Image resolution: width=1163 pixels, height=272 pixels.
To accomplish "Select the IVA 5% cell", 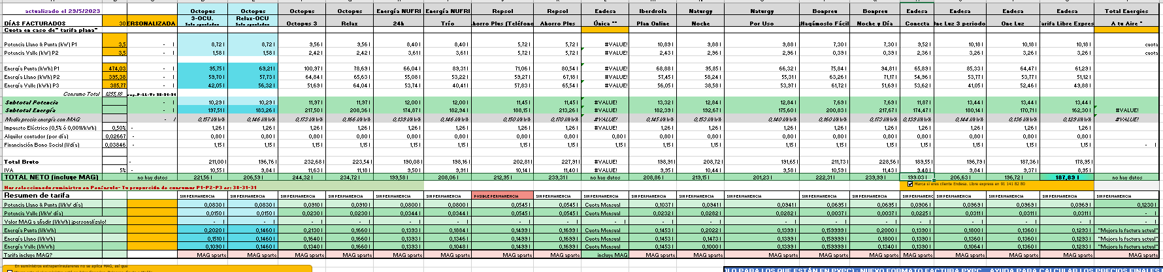I will pyautogui.click(x=115, y=170).
